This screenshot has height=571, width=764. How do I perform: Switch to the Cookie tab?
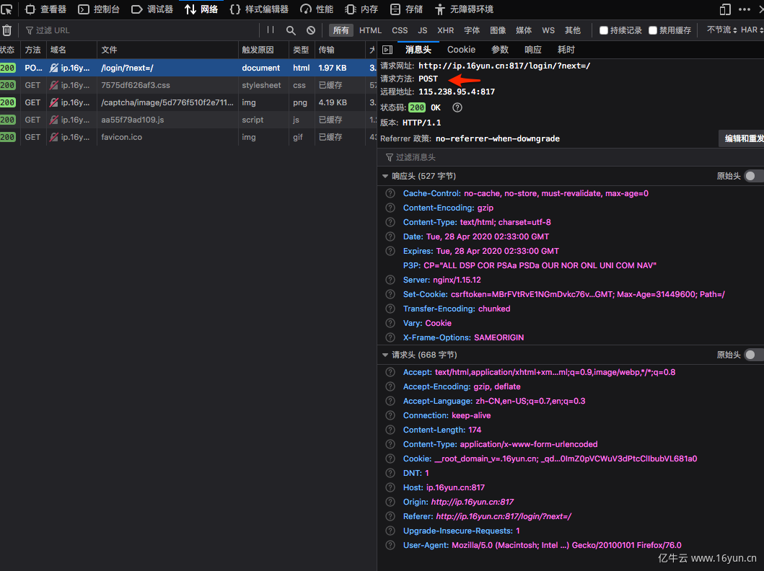click(461, 50)
